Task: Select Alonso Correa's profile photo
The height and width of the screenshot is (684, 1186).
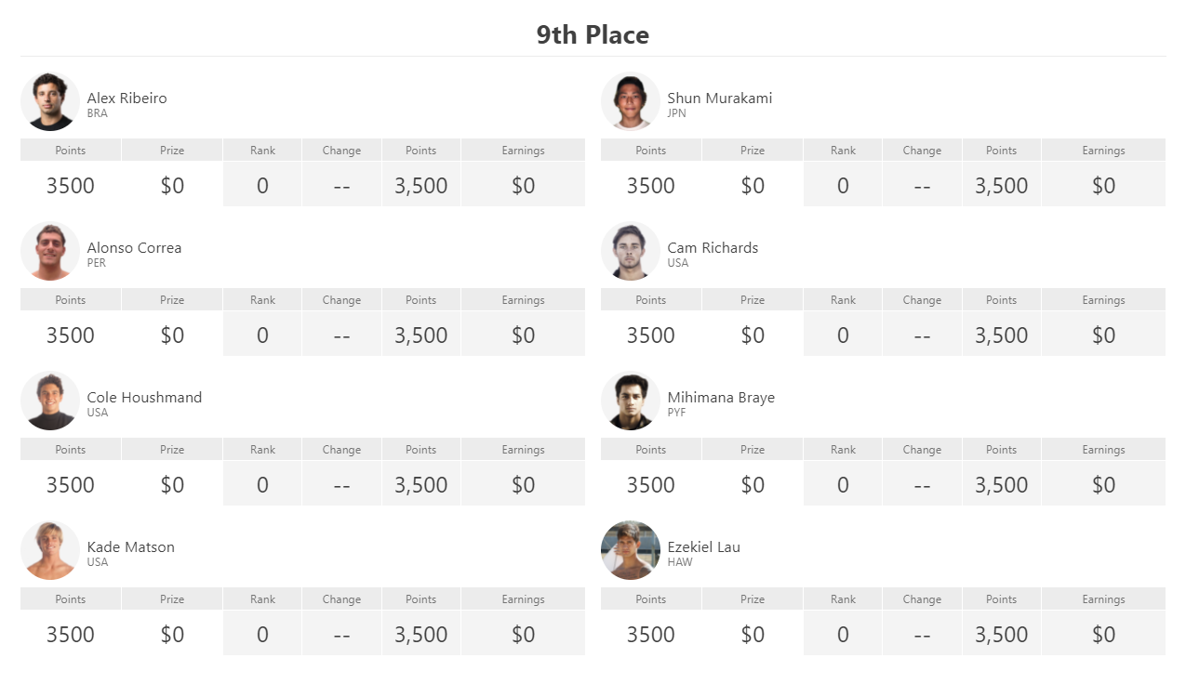Action: (50, 251)
